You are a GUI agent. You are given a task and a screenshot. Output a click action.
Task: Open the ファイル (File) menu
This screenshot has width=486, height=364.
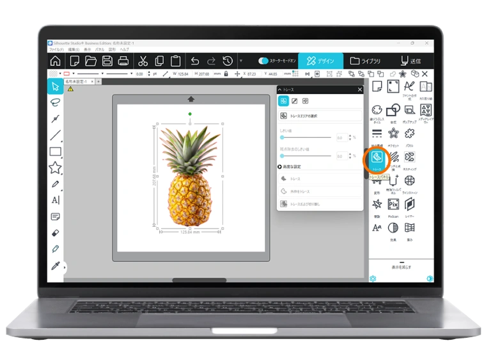pos(56,49)
